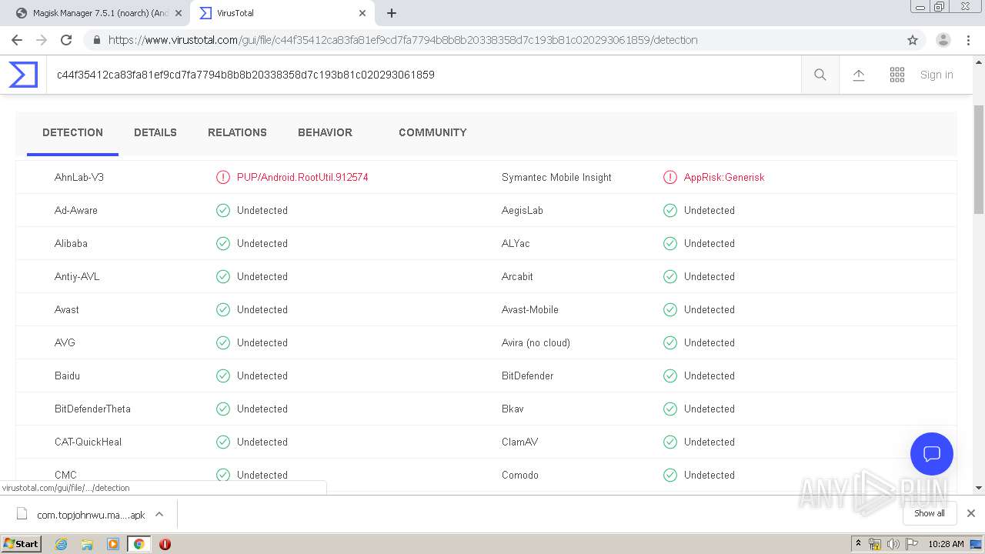This screenshot has width=985, height=554.
Task: Expand the download item options chevron
Action: [159, 514]
